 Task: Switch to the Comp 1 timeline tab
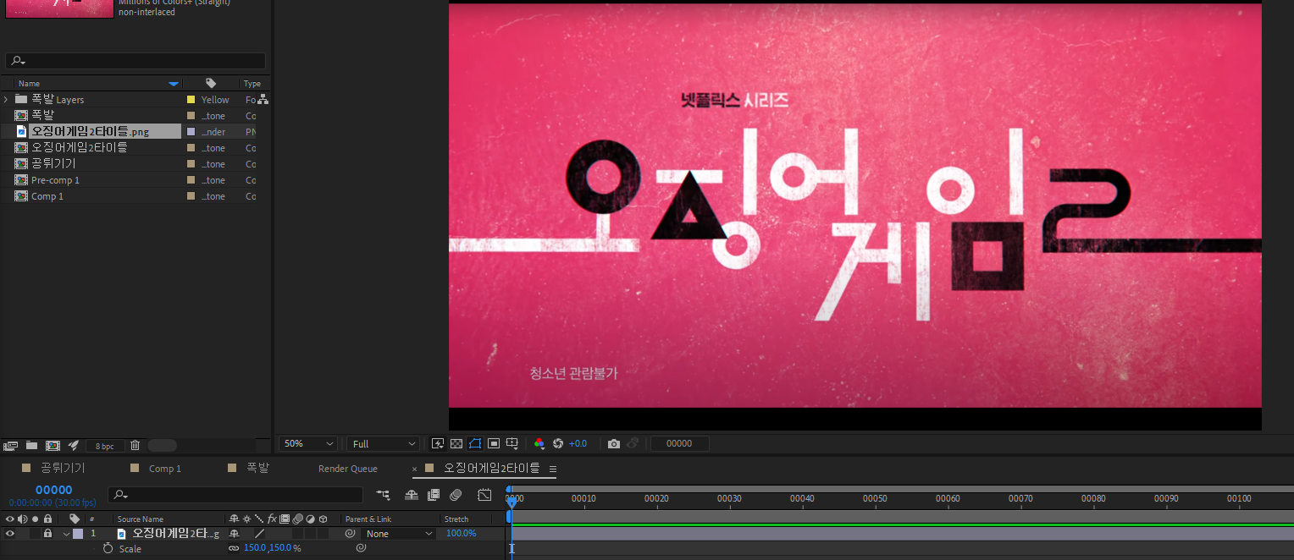(x=165, y=468)
